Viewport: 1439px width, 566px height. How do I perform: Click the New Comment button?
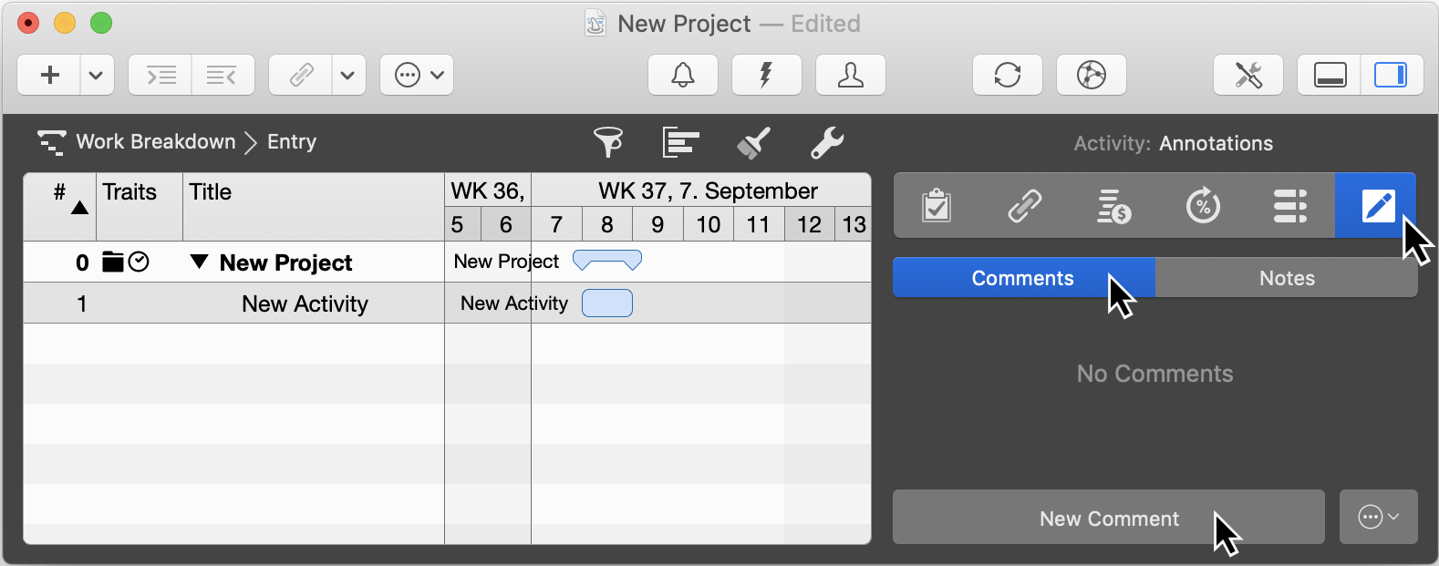point(1108,518)
